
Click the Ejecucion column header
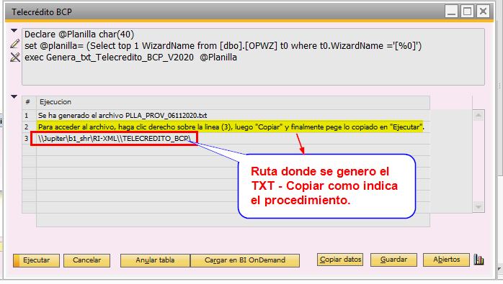pyautogui.click(x=233, y=102)
